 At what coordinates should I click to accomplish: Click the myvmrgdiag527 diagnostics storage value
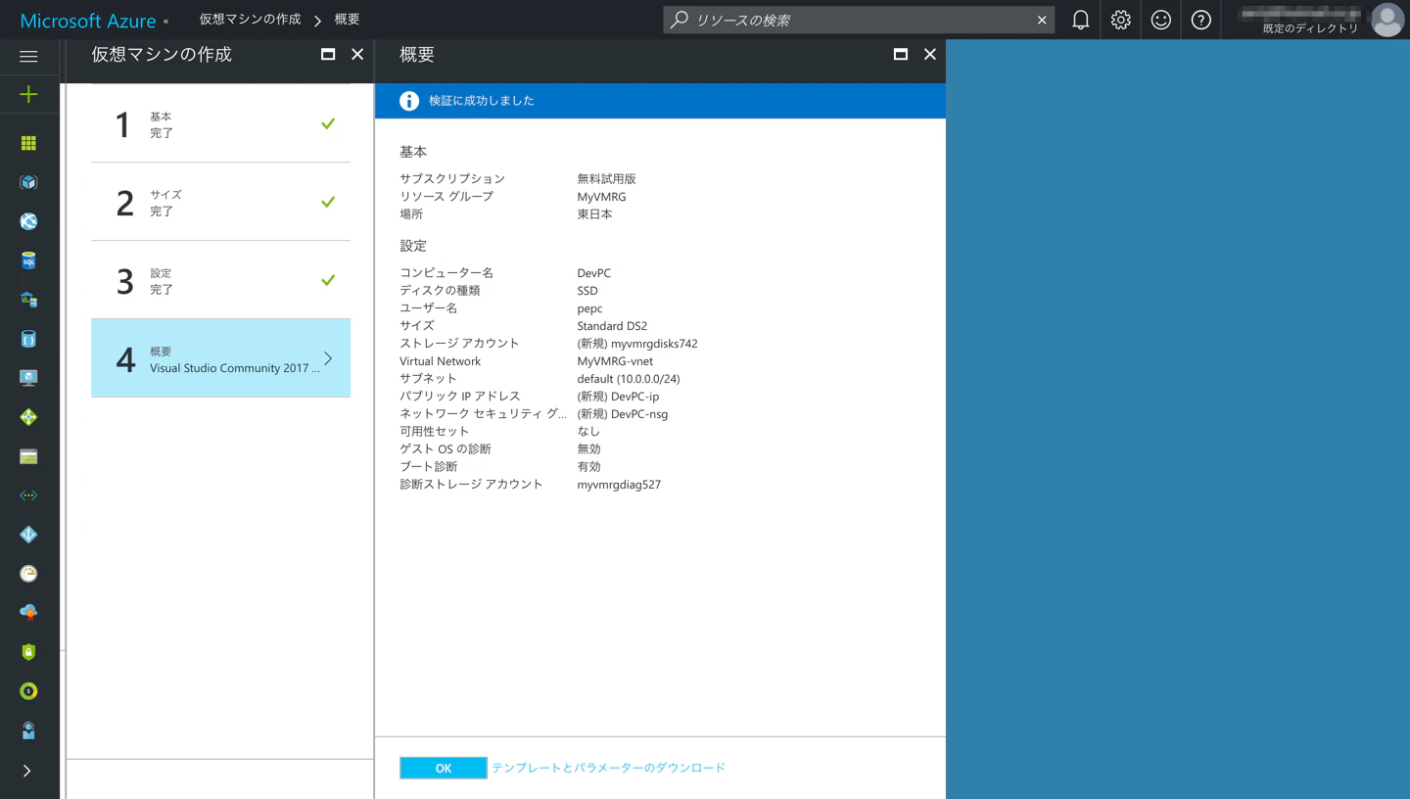click(619, 485)
